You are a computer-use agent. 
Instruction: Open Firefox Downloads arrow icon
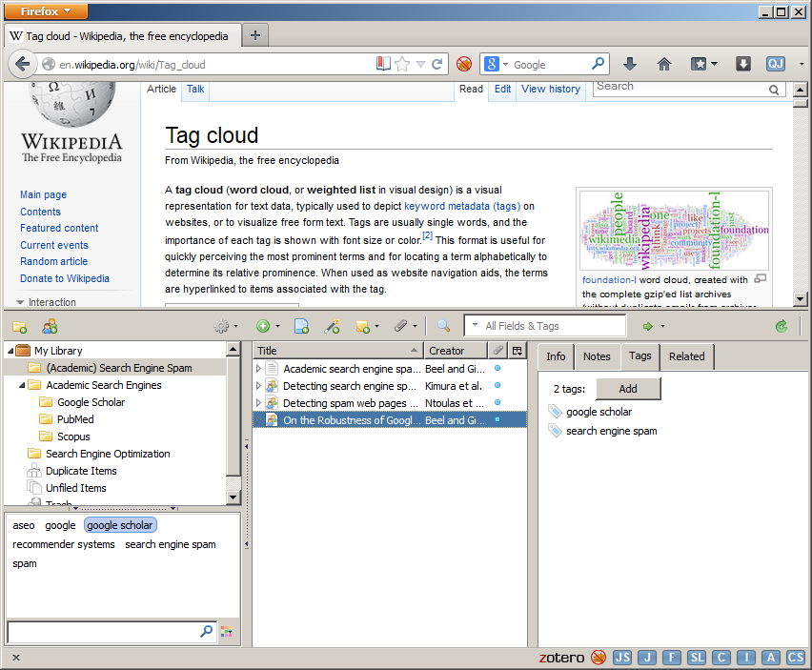[630, 64]
